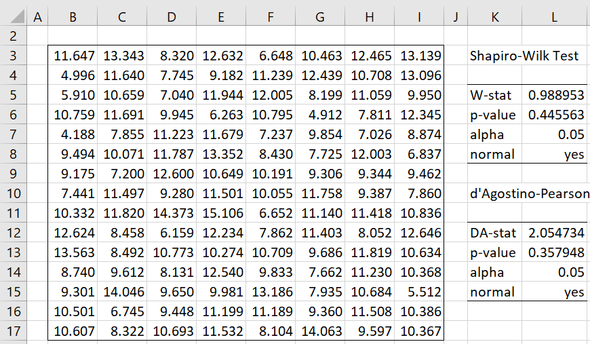Select column E header
This screenshot has height=344, width=590.
[221, 17]
